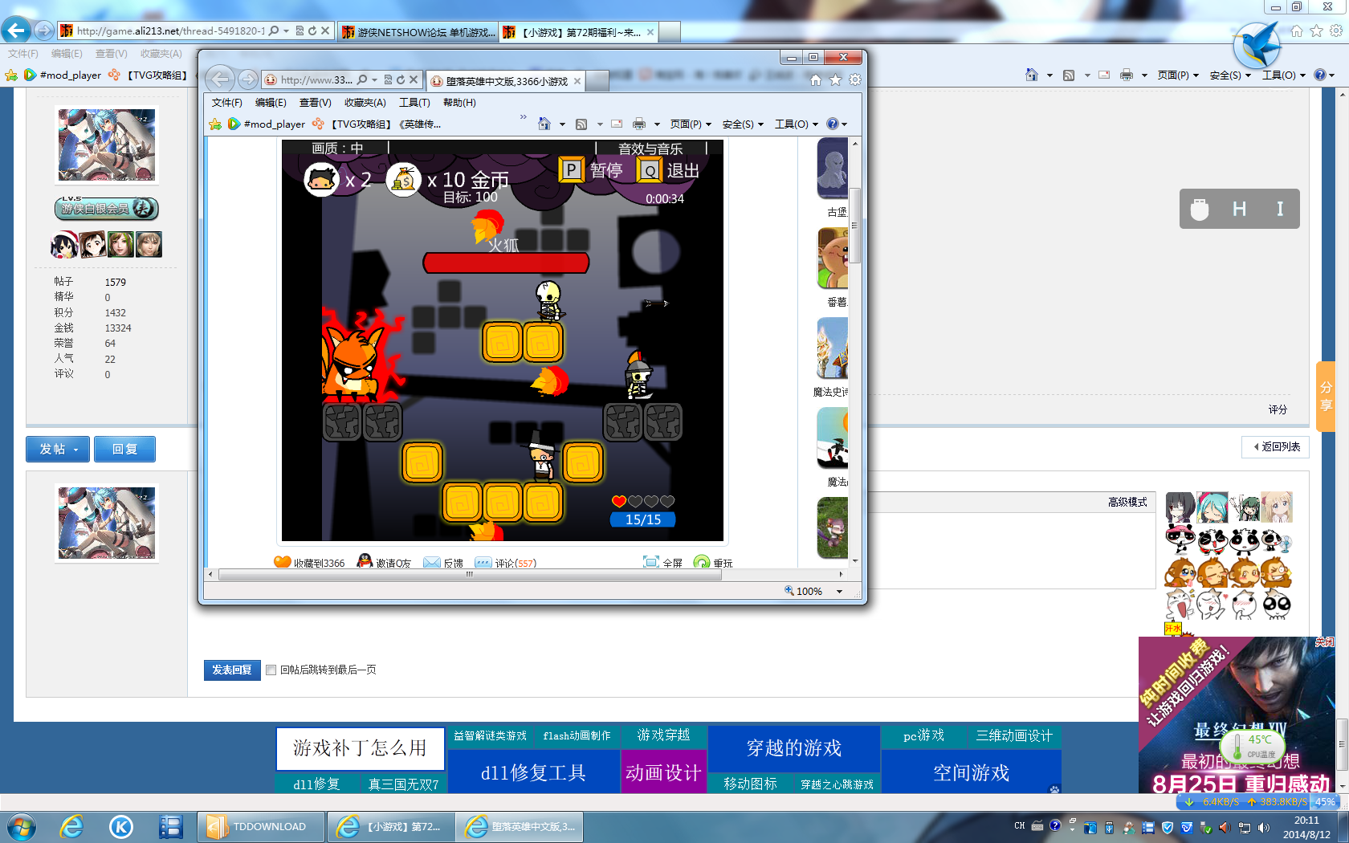The image size is (1349, 843).
Task: Click the print icon in front window command bar
Action: (639, 124)
